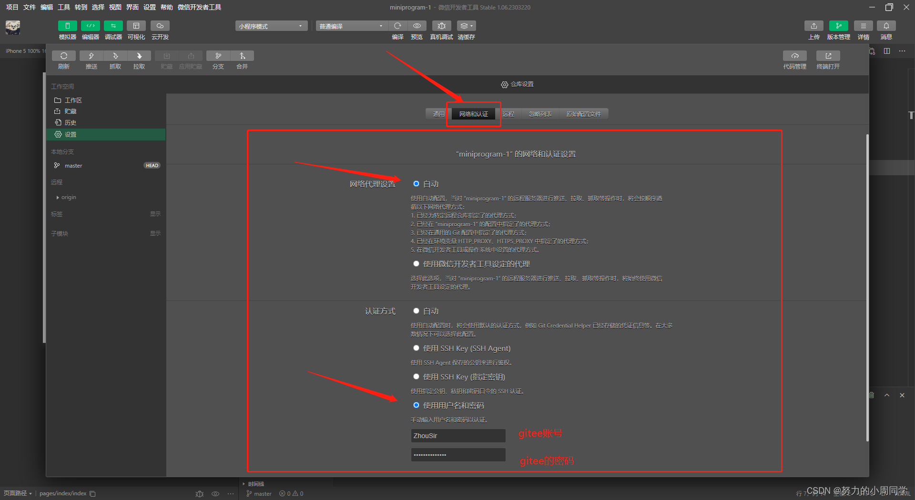Open the Help (帮助) menu
Viewport: 915px width, 500px height.
coord(167,7)
